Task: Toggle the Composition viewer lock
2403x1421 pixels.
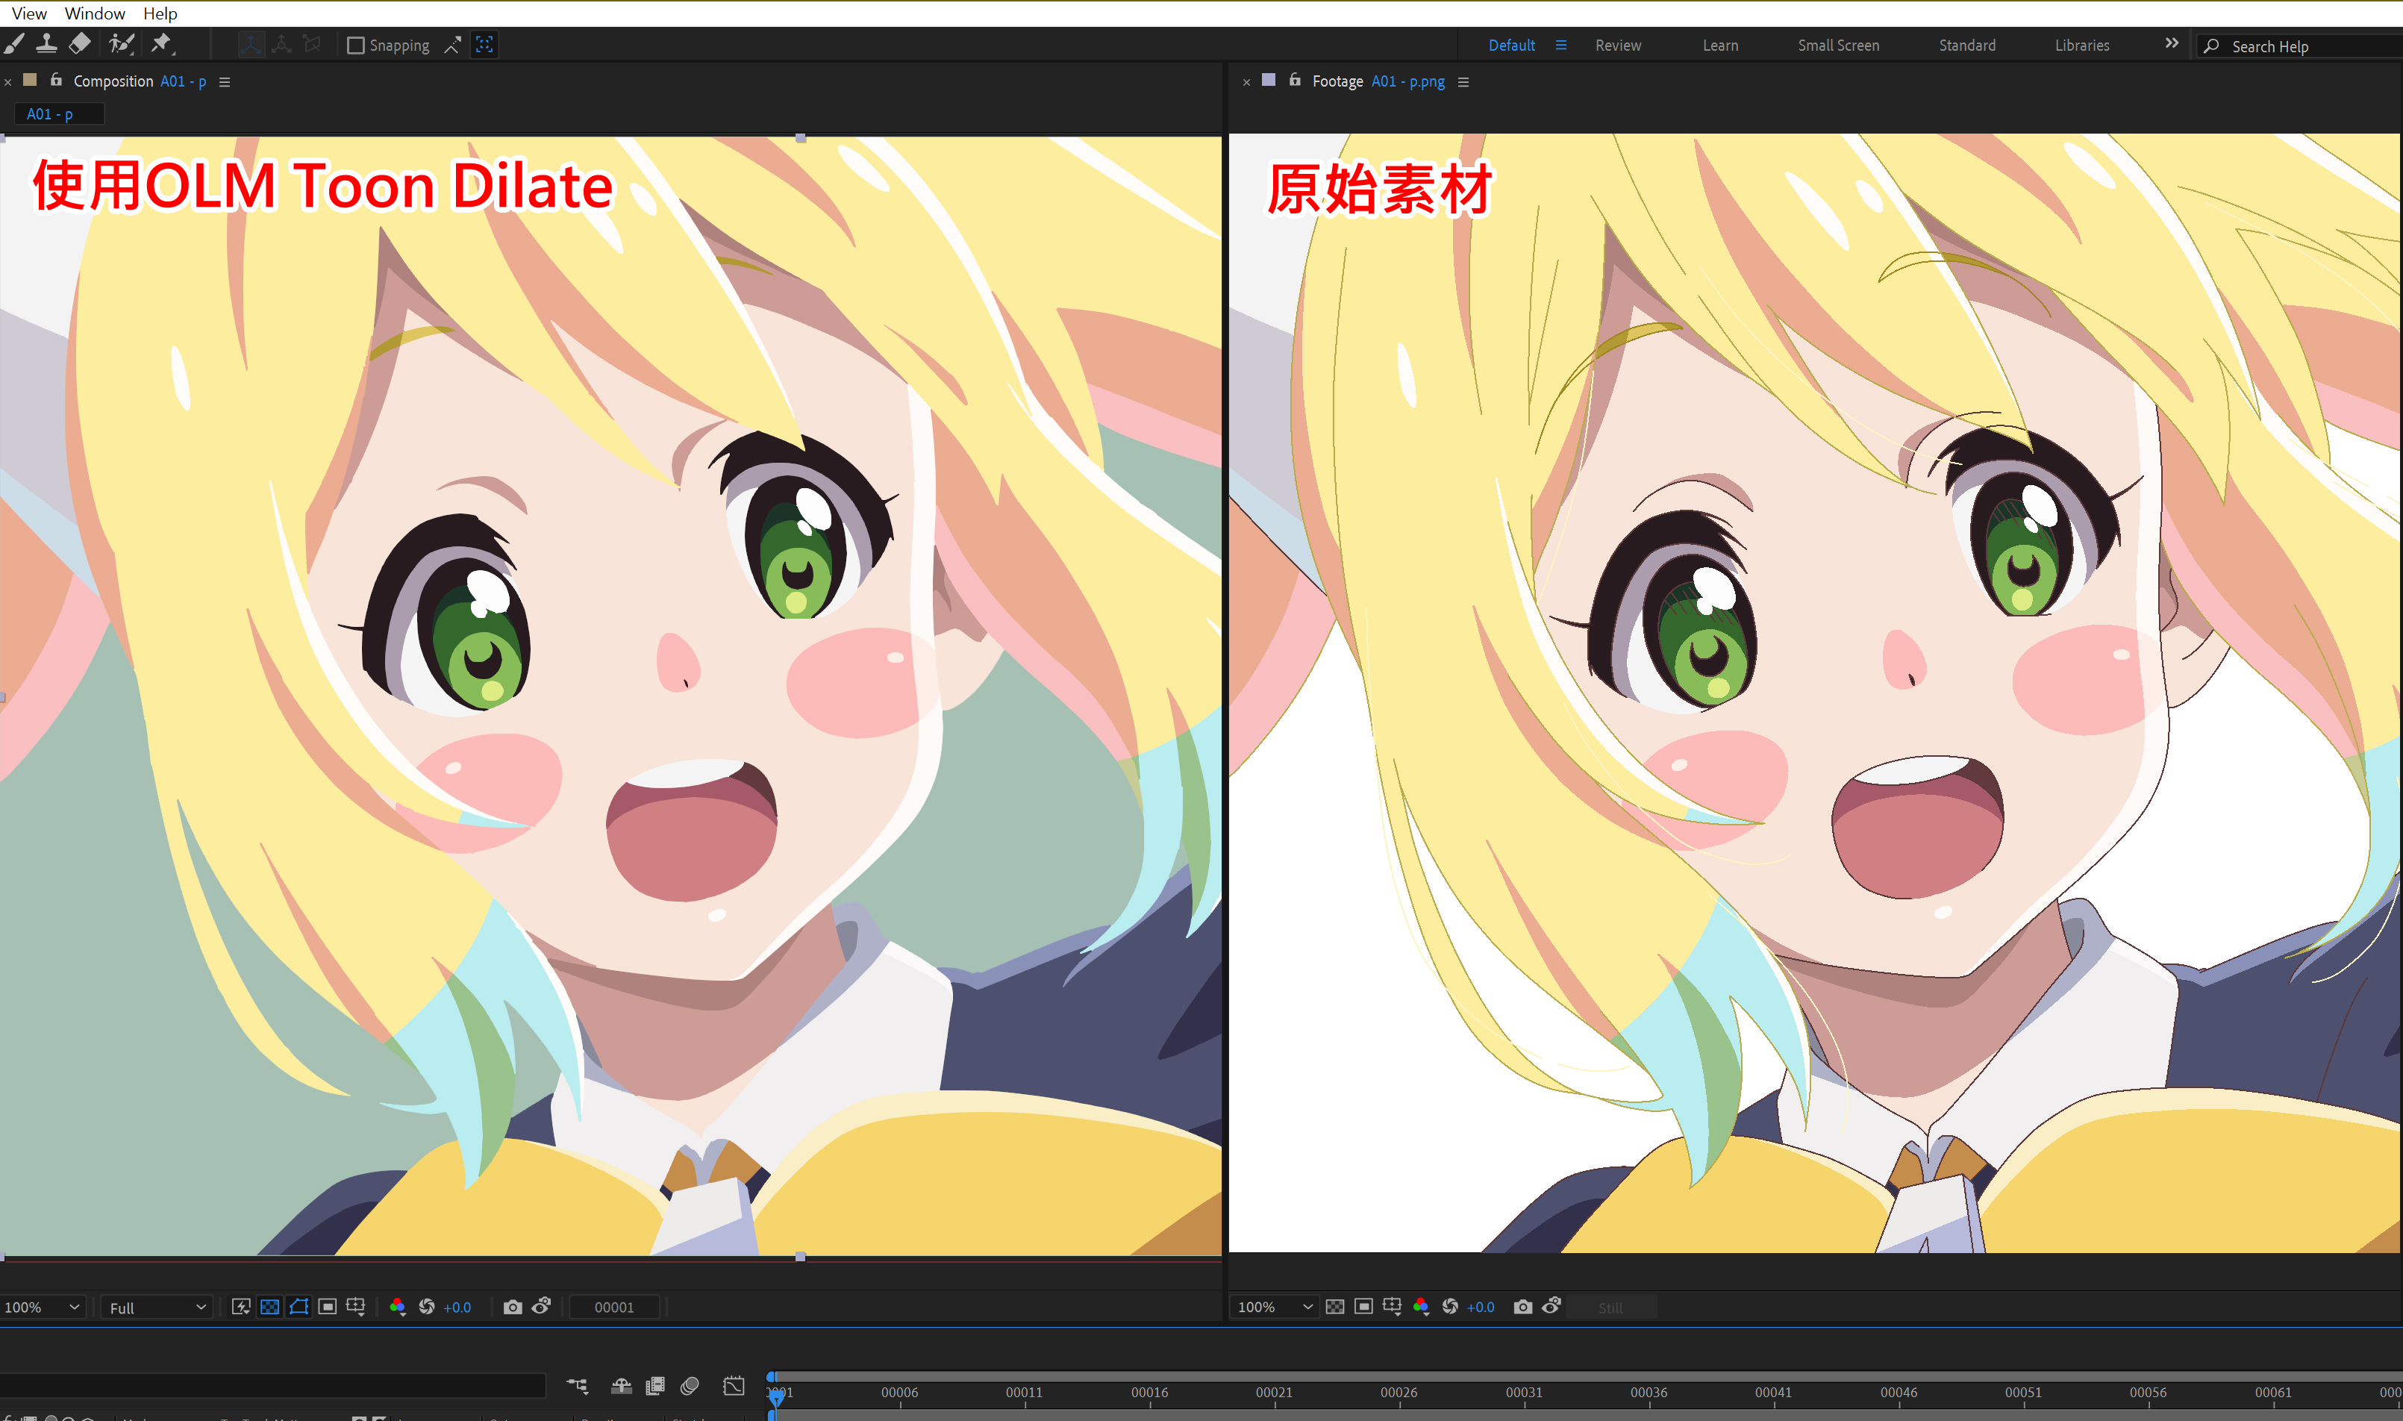Action: pos(57,81)
